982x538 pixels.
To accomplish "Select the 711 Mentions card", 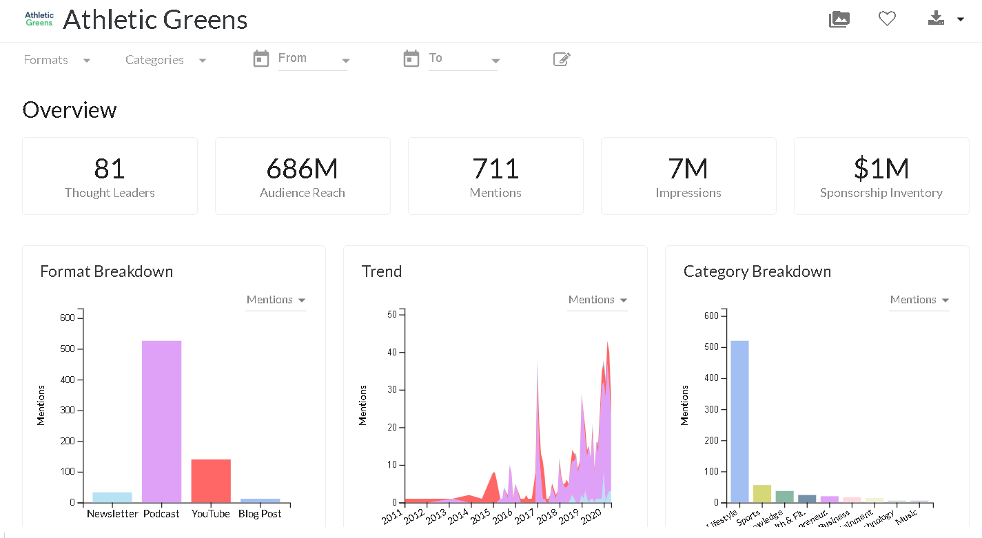I will (x=495, y=176).
